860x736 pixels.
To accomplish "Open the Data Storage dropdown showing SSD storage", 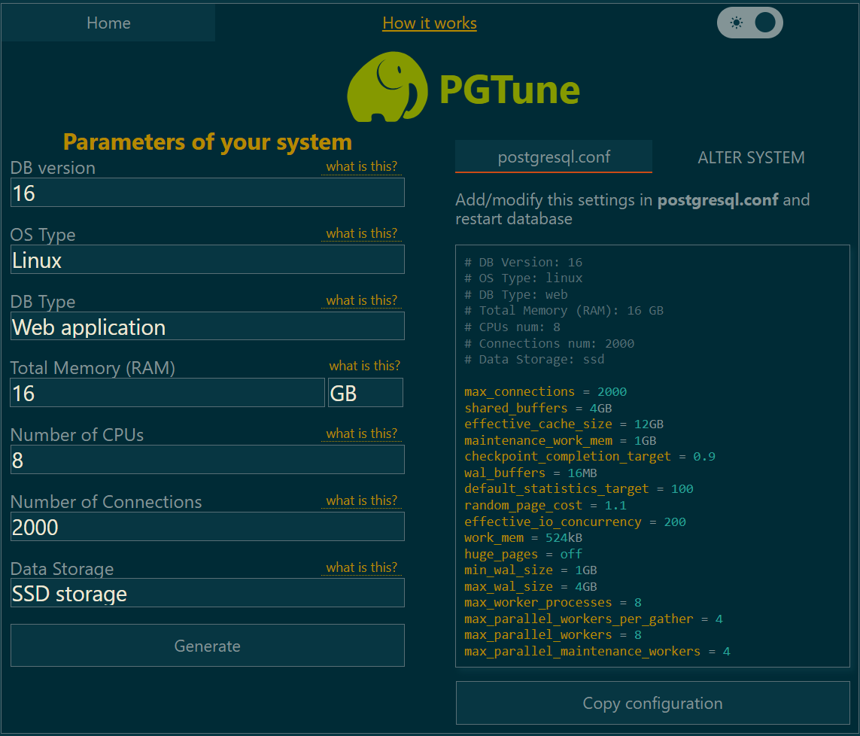I will click(x=207, y=593).
